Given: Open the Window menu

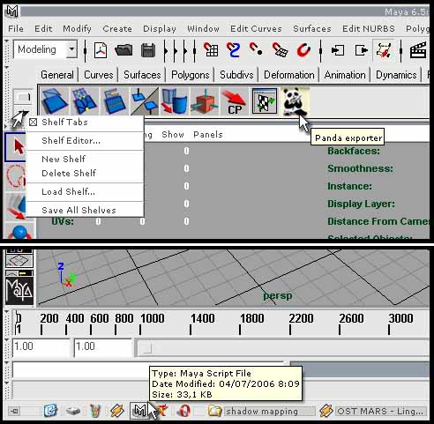Looking at the screenshot, I should (x=203, y=29).
